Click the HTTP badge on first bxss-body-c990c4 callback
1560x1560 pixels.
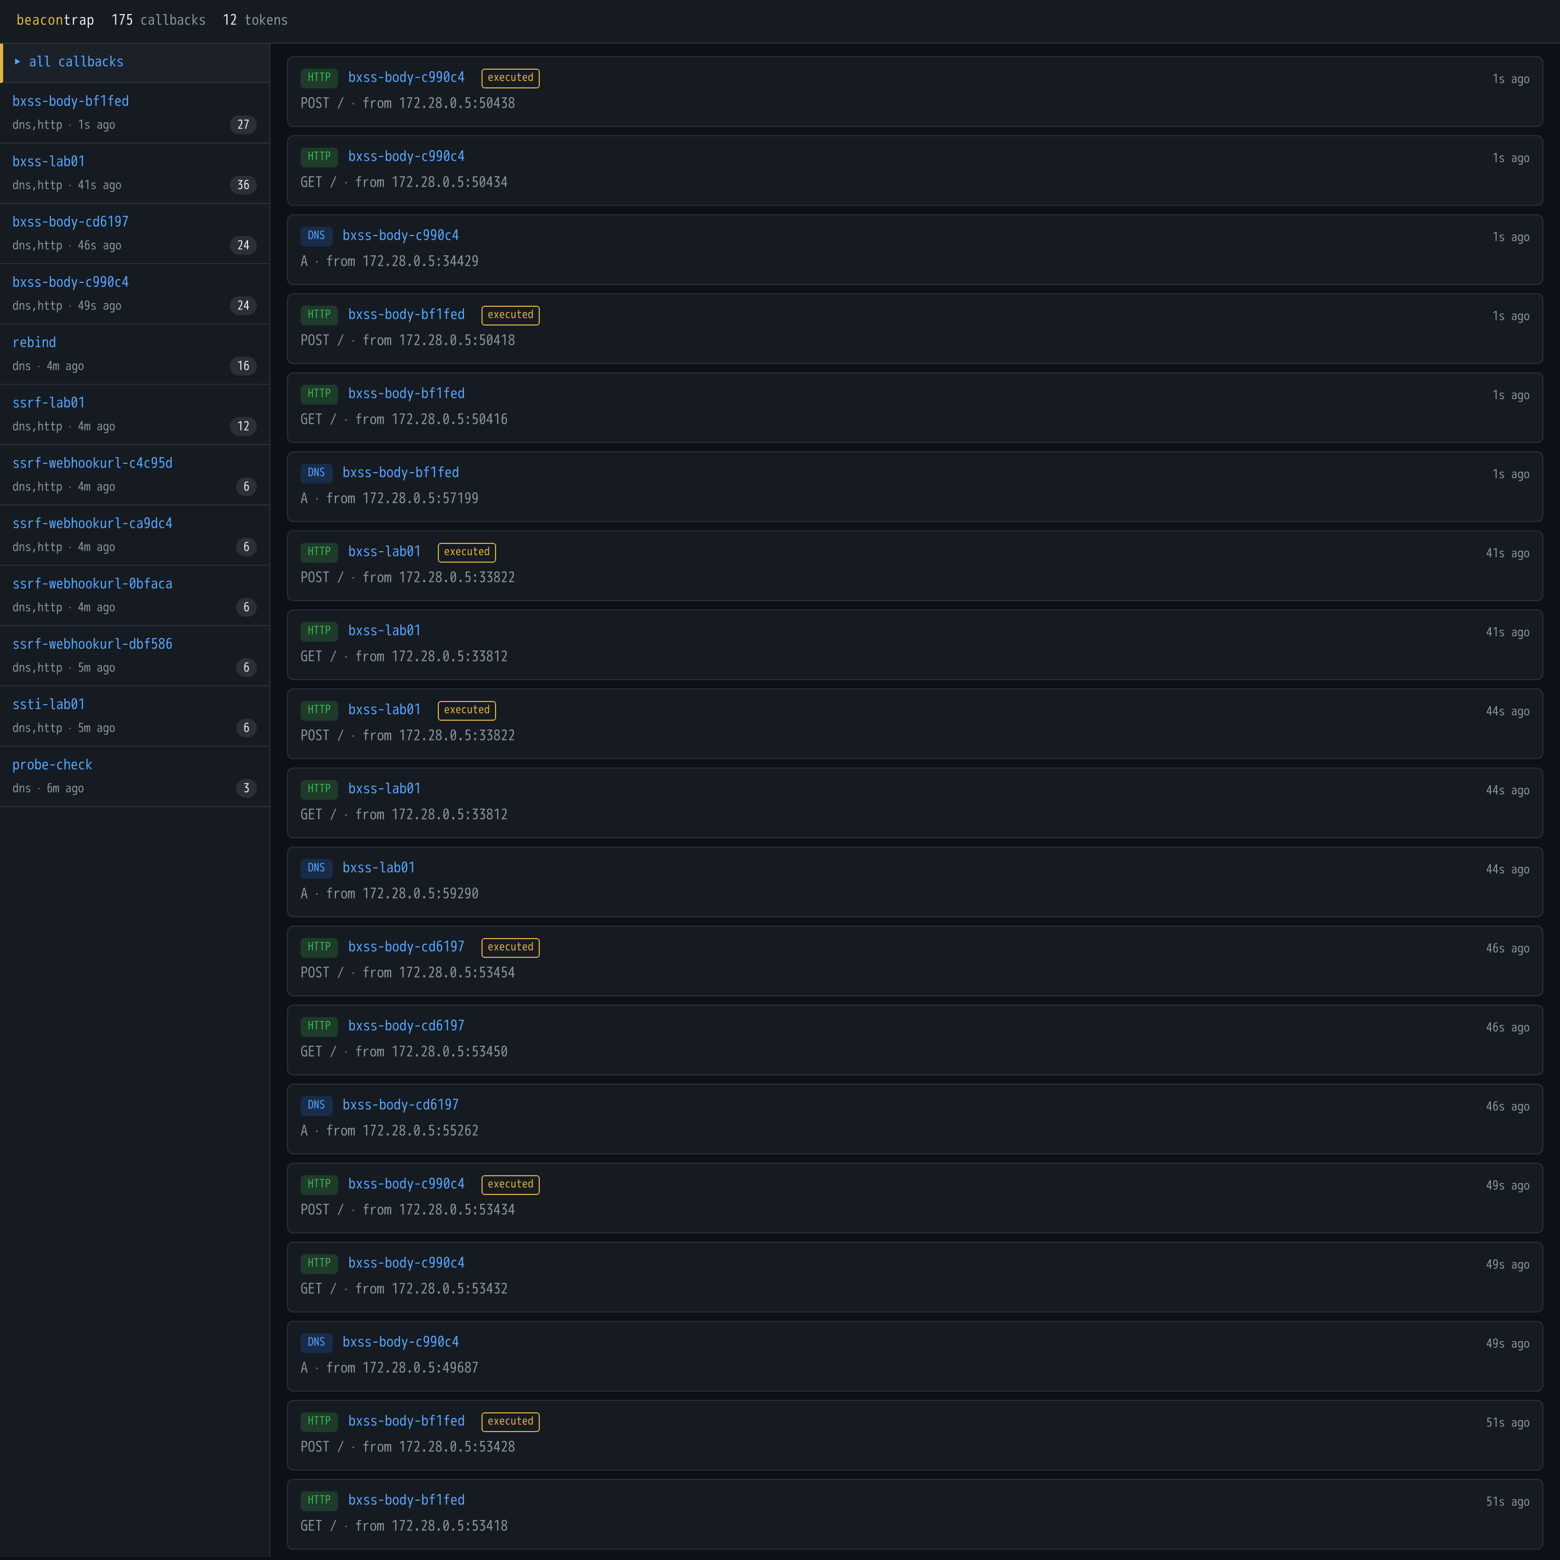[319, 77]
